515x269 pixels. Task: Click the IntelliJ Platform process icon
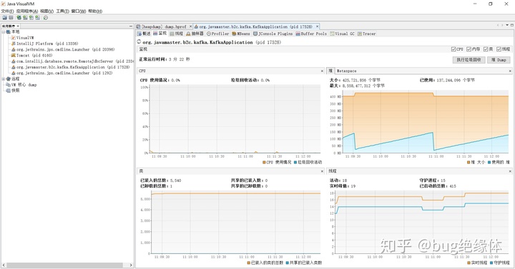[x=14, y=44]
